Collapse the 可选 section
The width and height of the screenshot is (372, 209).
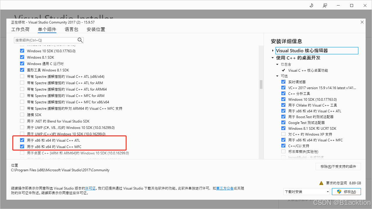pyautogui.click(x=277, y=76)
